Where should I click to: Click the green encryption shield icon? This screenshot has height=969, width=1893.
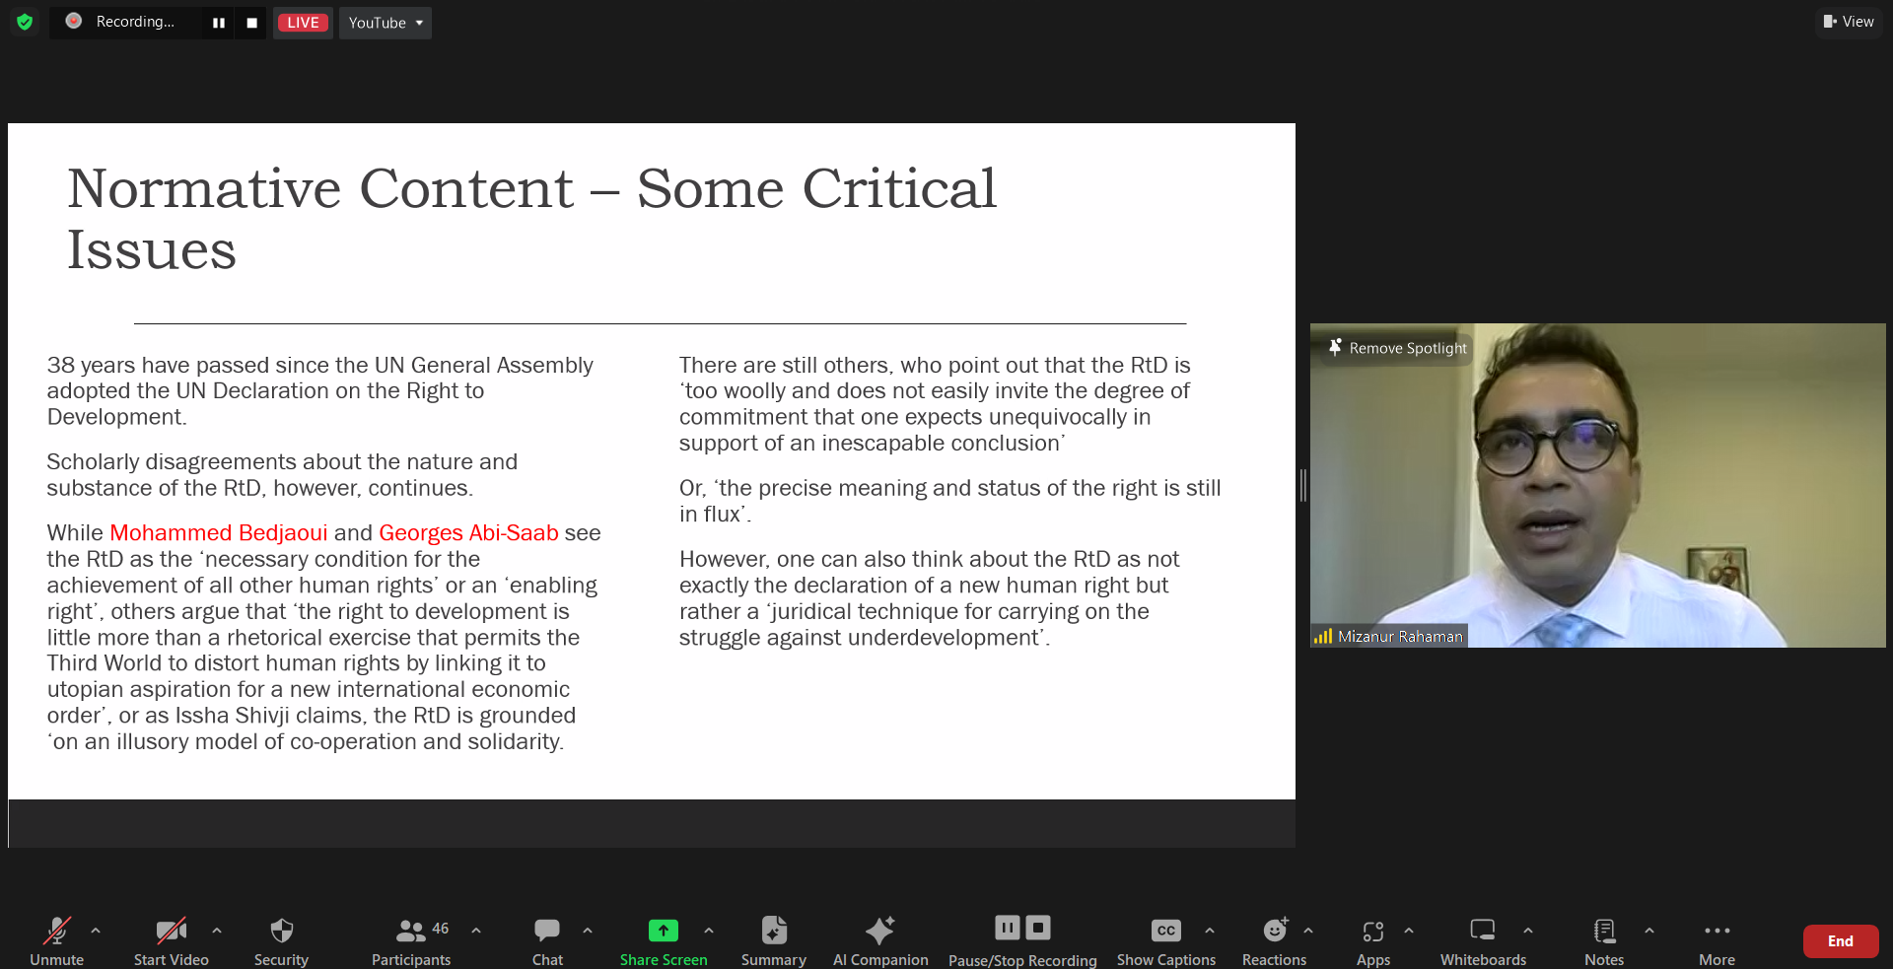(x=25, y=22)
